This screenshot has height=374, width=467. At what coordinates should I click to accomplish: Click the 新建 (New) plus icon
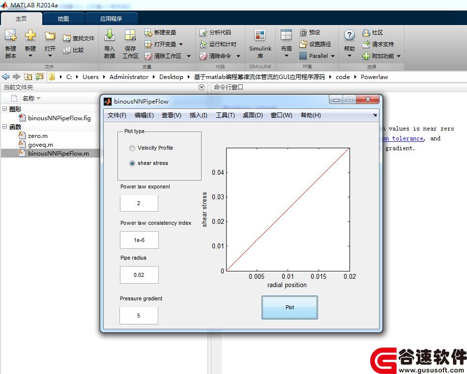tap(30, 35)
